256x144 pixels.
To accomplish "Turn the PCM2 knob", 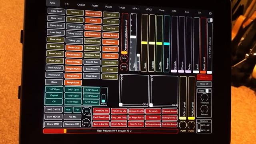I will (x=191, y=125).
